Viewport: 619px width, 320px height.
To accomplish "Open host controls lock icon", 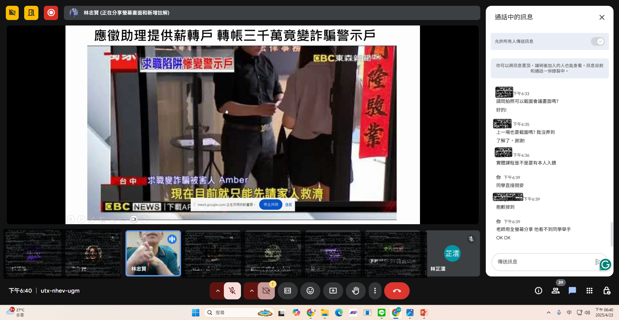I will [606, 291].
